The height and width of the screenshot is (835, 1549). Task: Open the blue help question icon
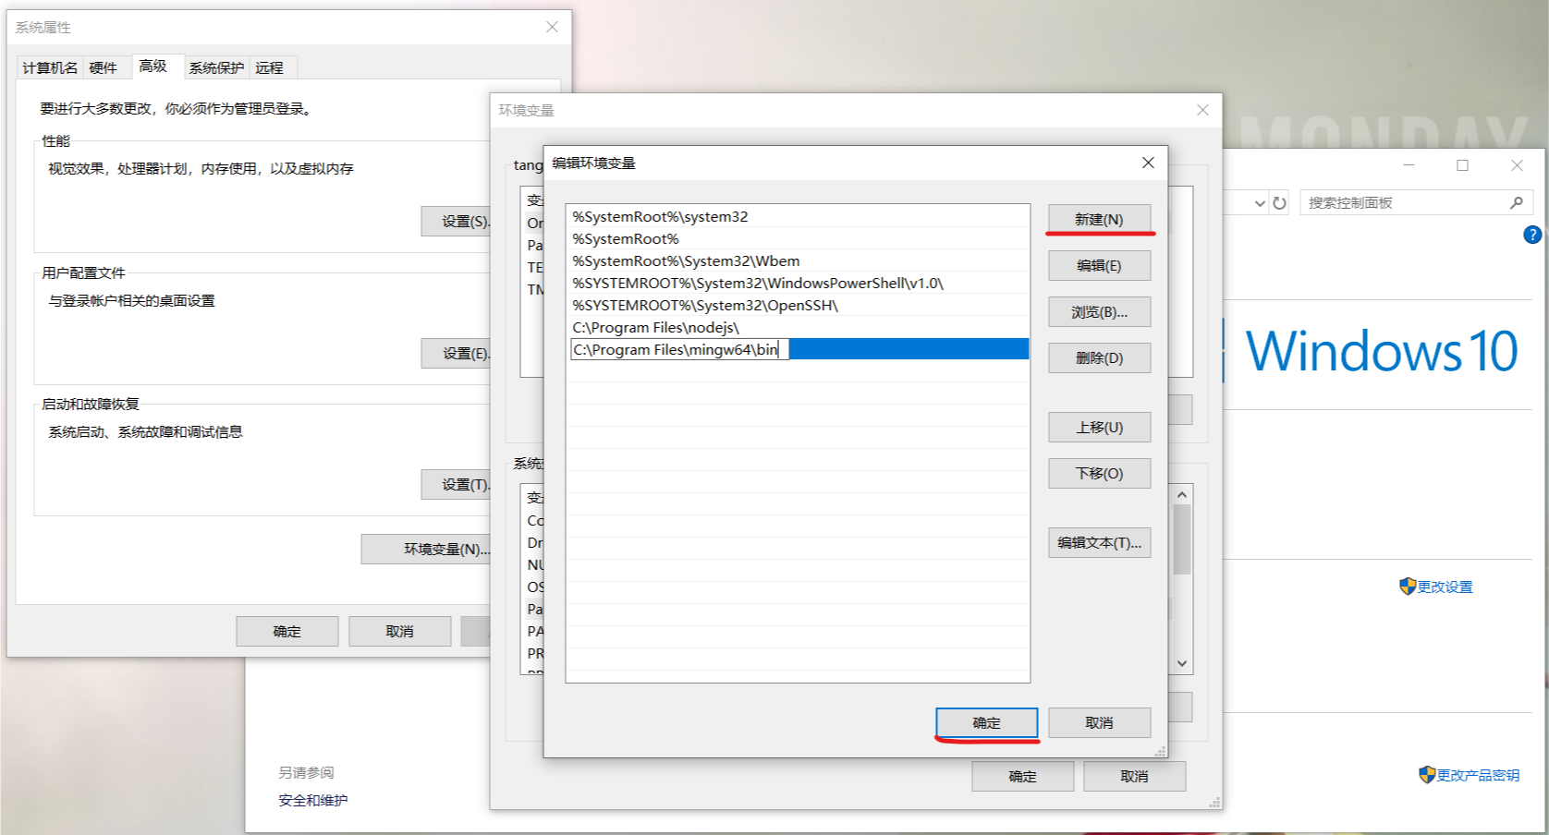point(1531,235)
